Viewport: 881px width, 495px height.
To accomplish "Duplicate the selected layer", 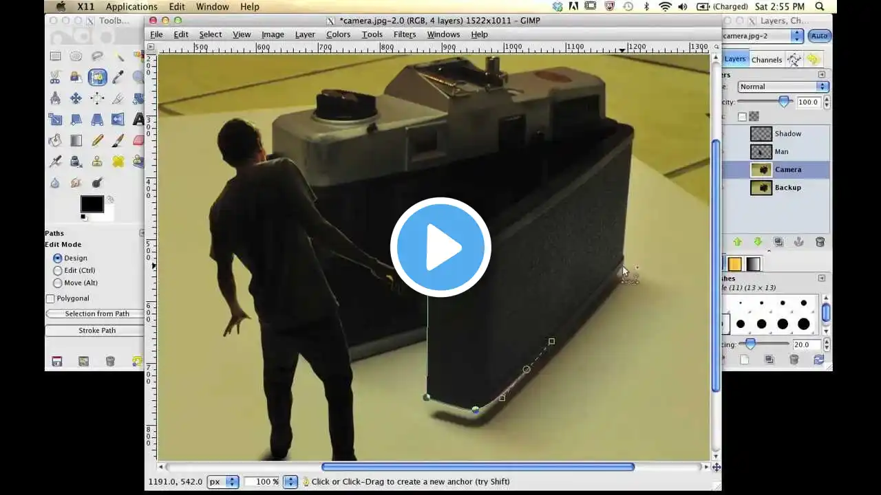I will pyautogui.click(x=778, y=242).
